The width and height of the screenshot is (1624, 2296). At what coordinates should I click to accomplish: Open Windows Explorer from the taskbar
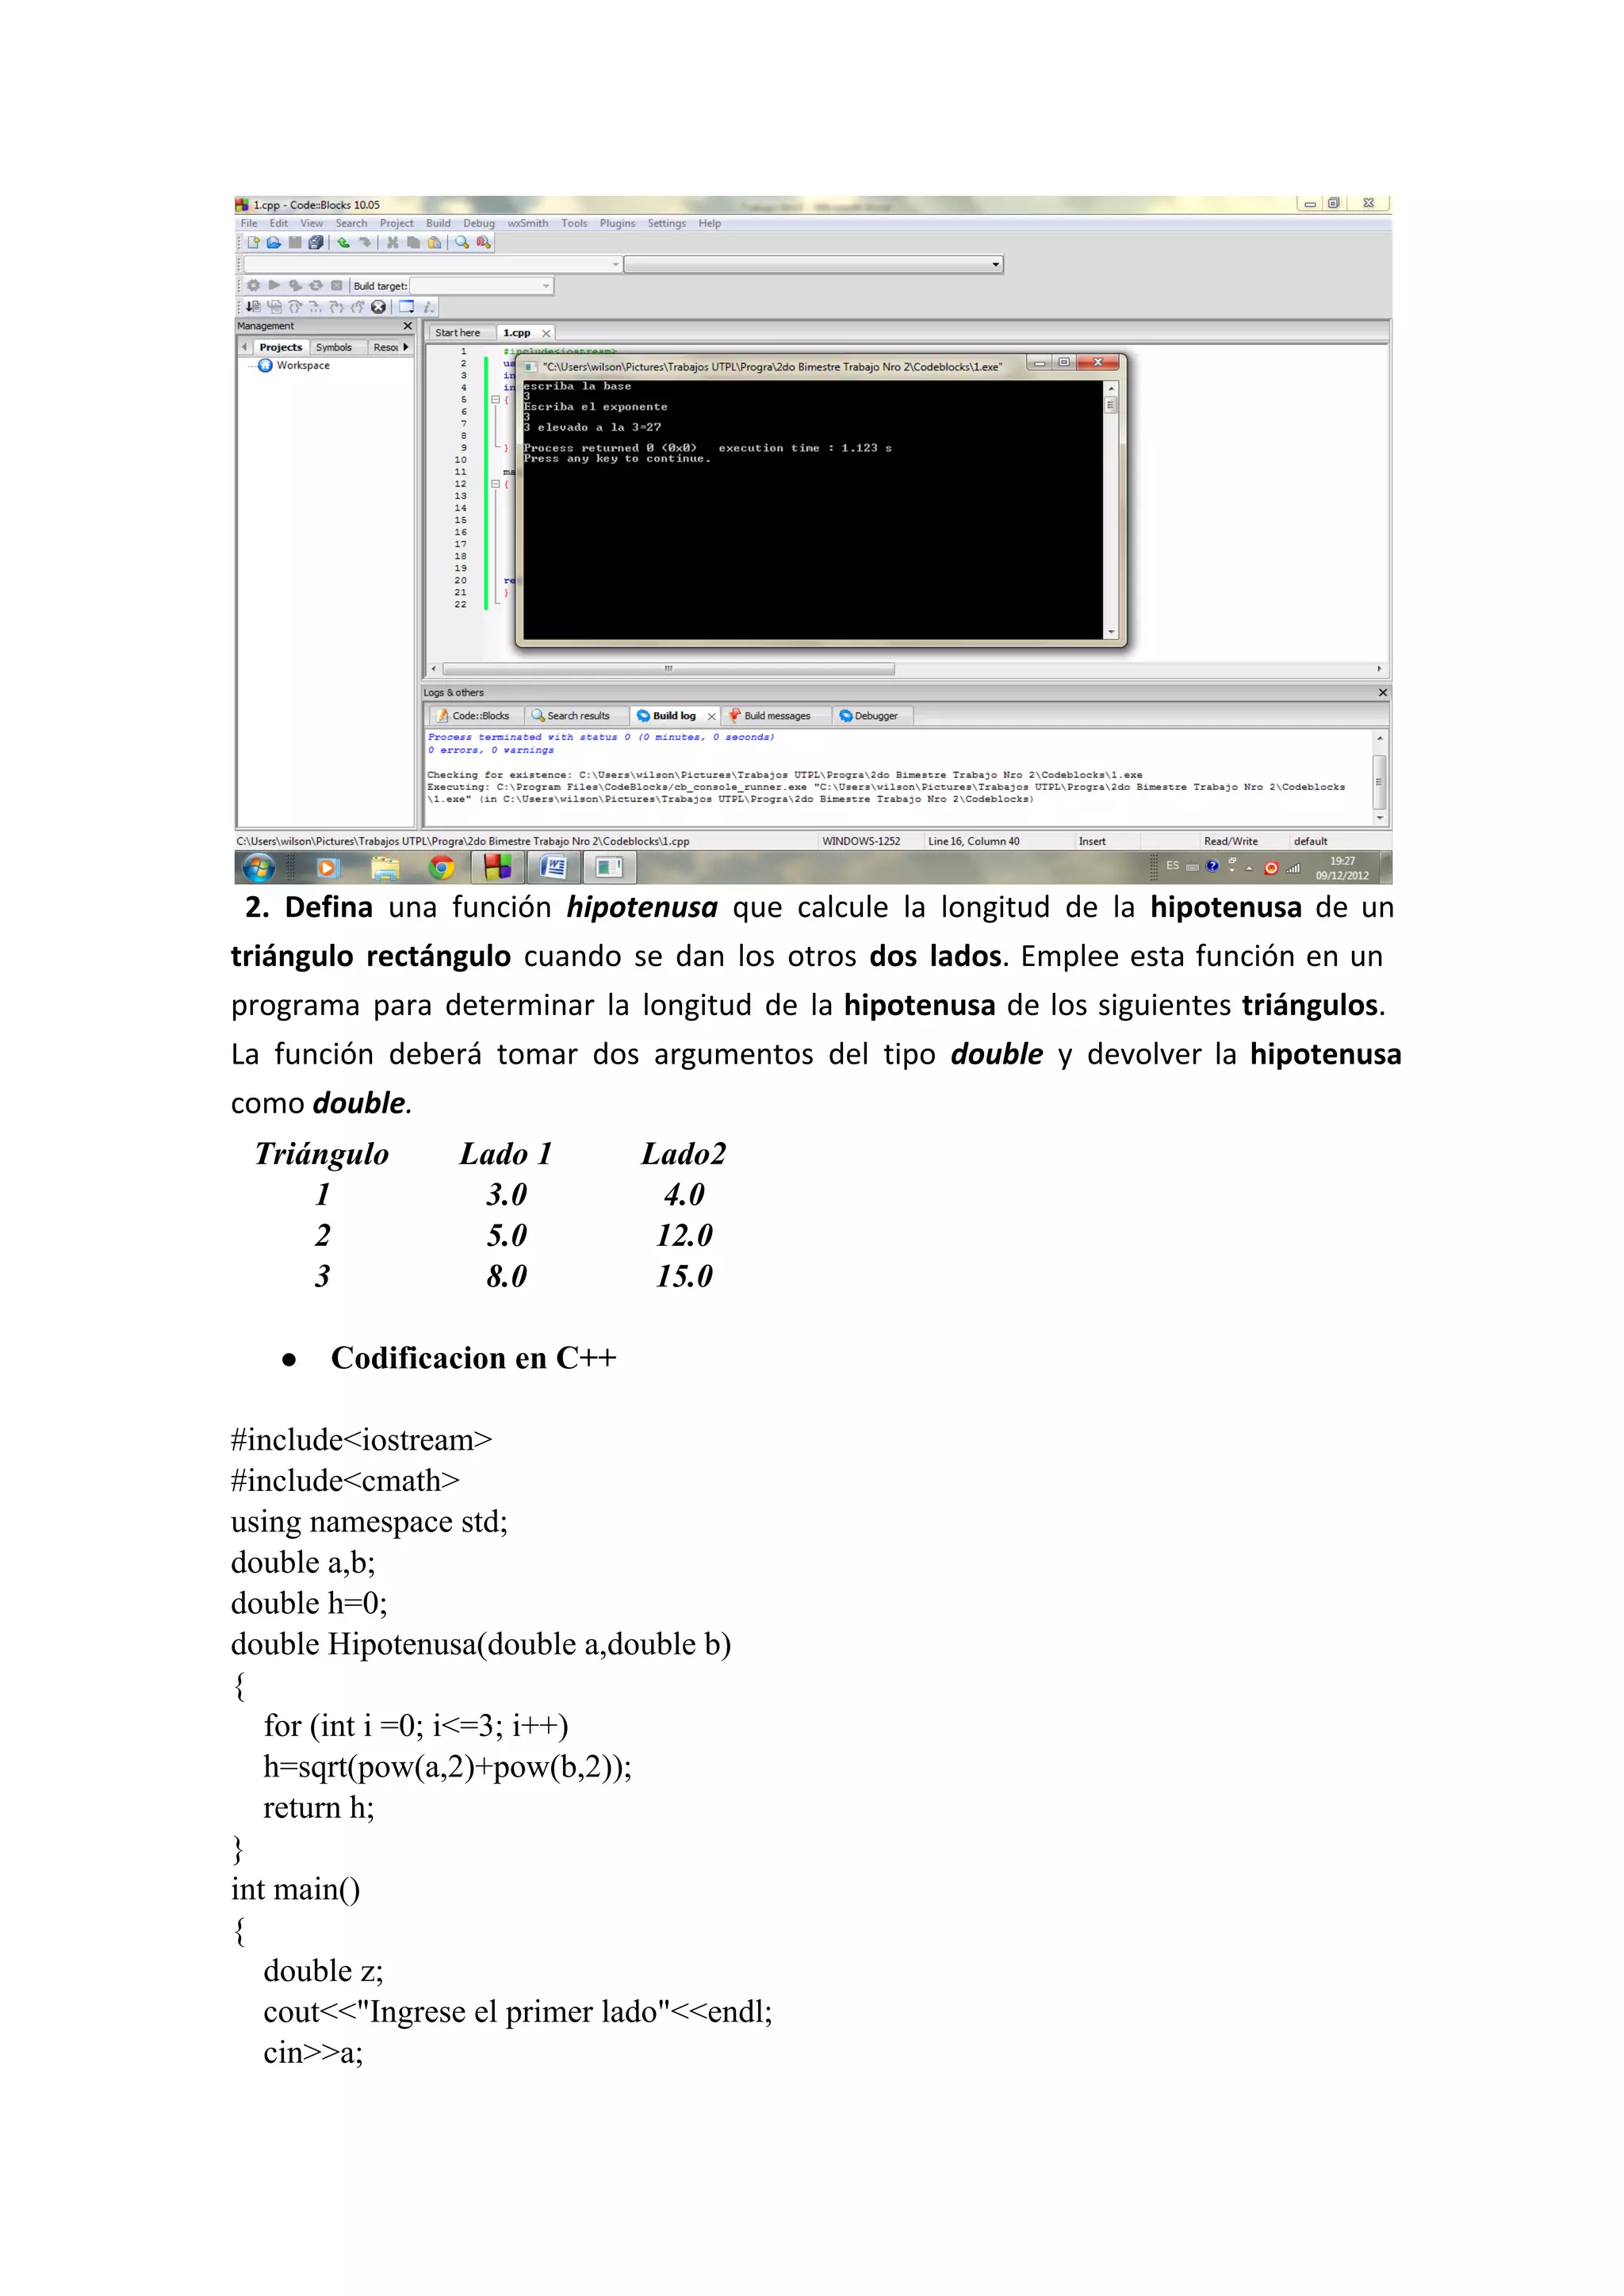pyautogui.click(x=385, y=868)
